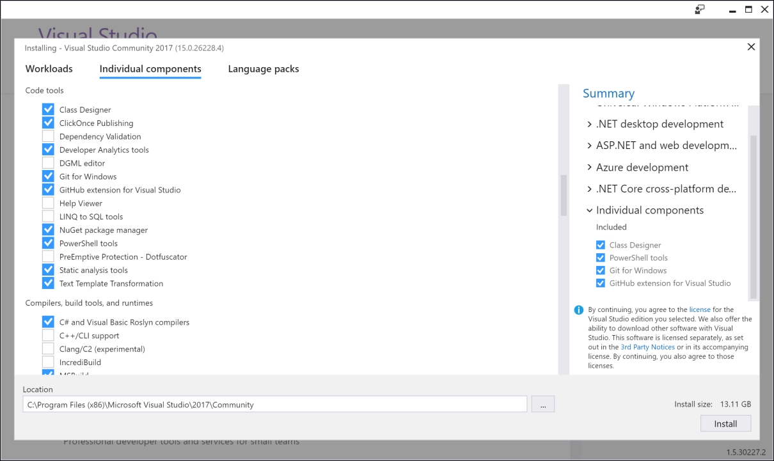The width and height of the screenshot is (774, 461).
Task: Enable C++/CLI support
Action: pos(48,336)
